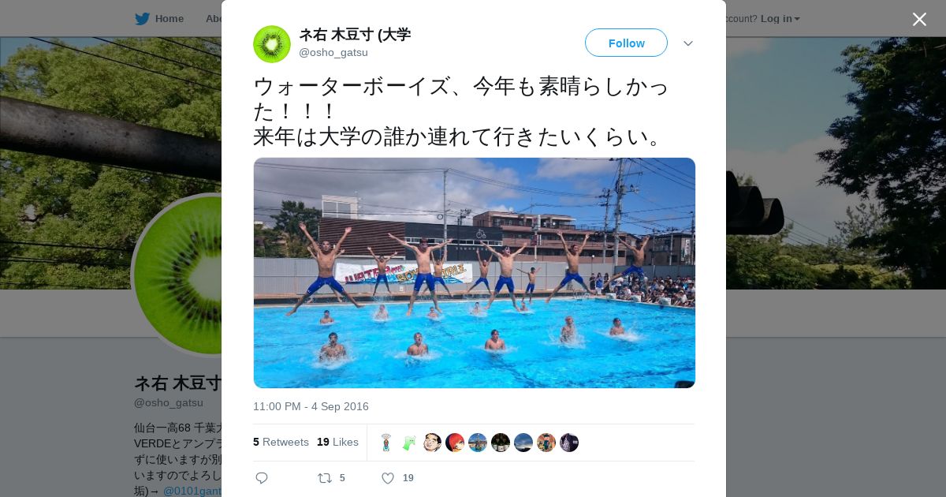Open the swimming pool photo

475,273
